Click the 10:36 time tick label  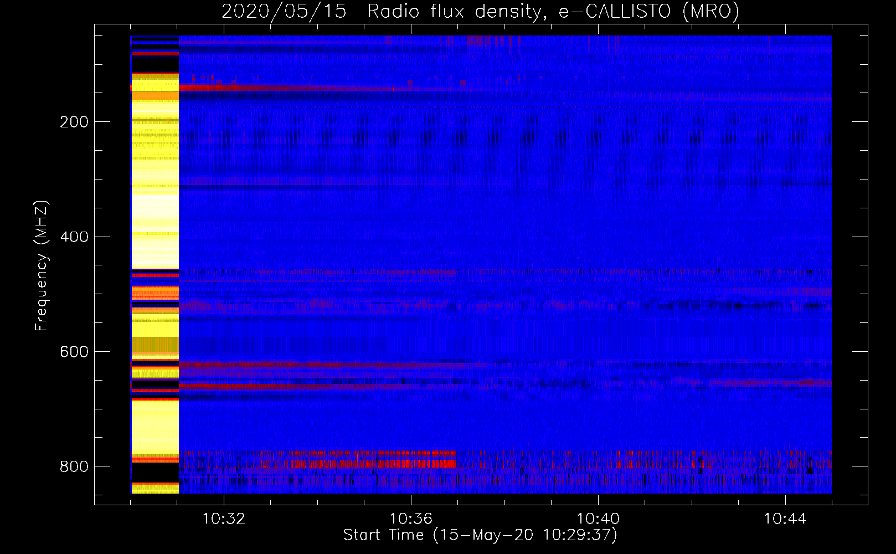click(411, 519)
